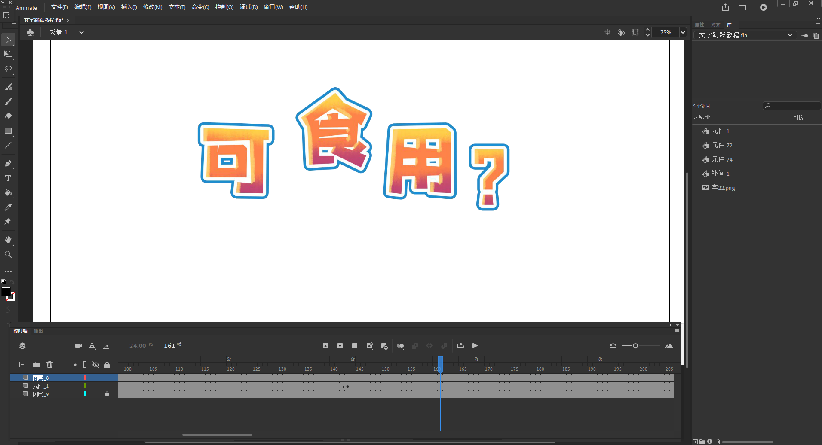The height and width of the screenshot is (445, 822).
Task: Unlock the 图层_9 layer
Action: click(107, 394)
